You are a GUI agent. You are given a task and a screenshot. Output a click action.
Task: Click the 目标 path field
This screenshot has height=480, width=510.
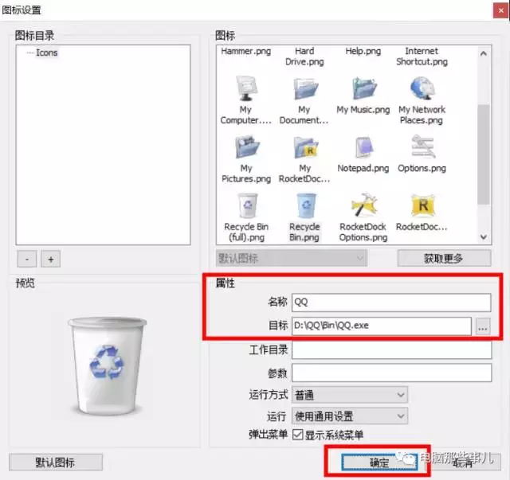(382, 326)
